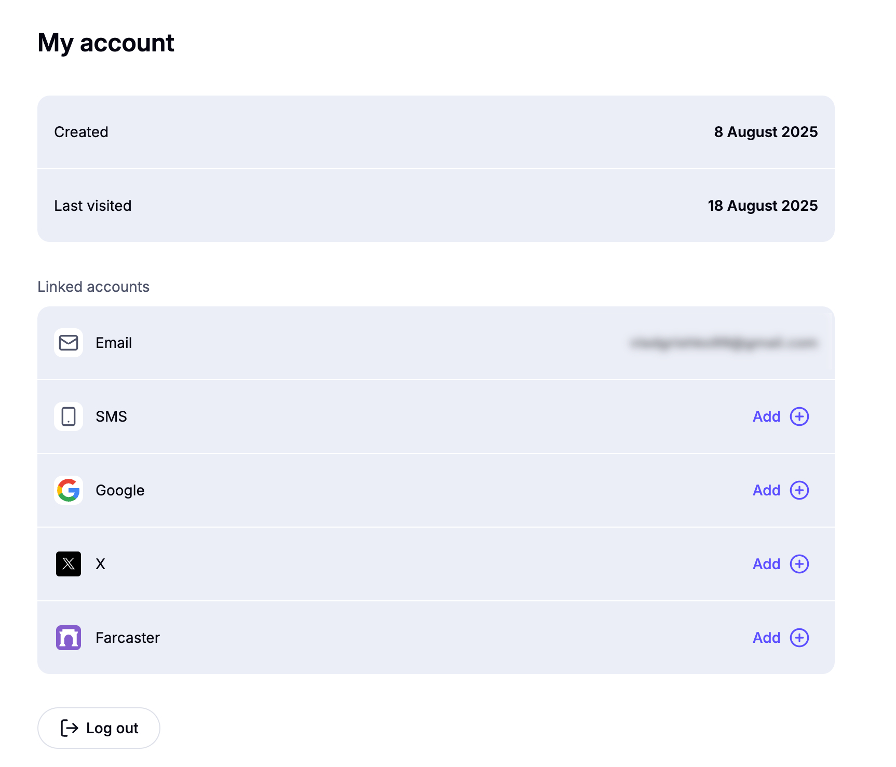Click the blurred email address
This screenshot has height=767, width=896.
click(724, 343)
